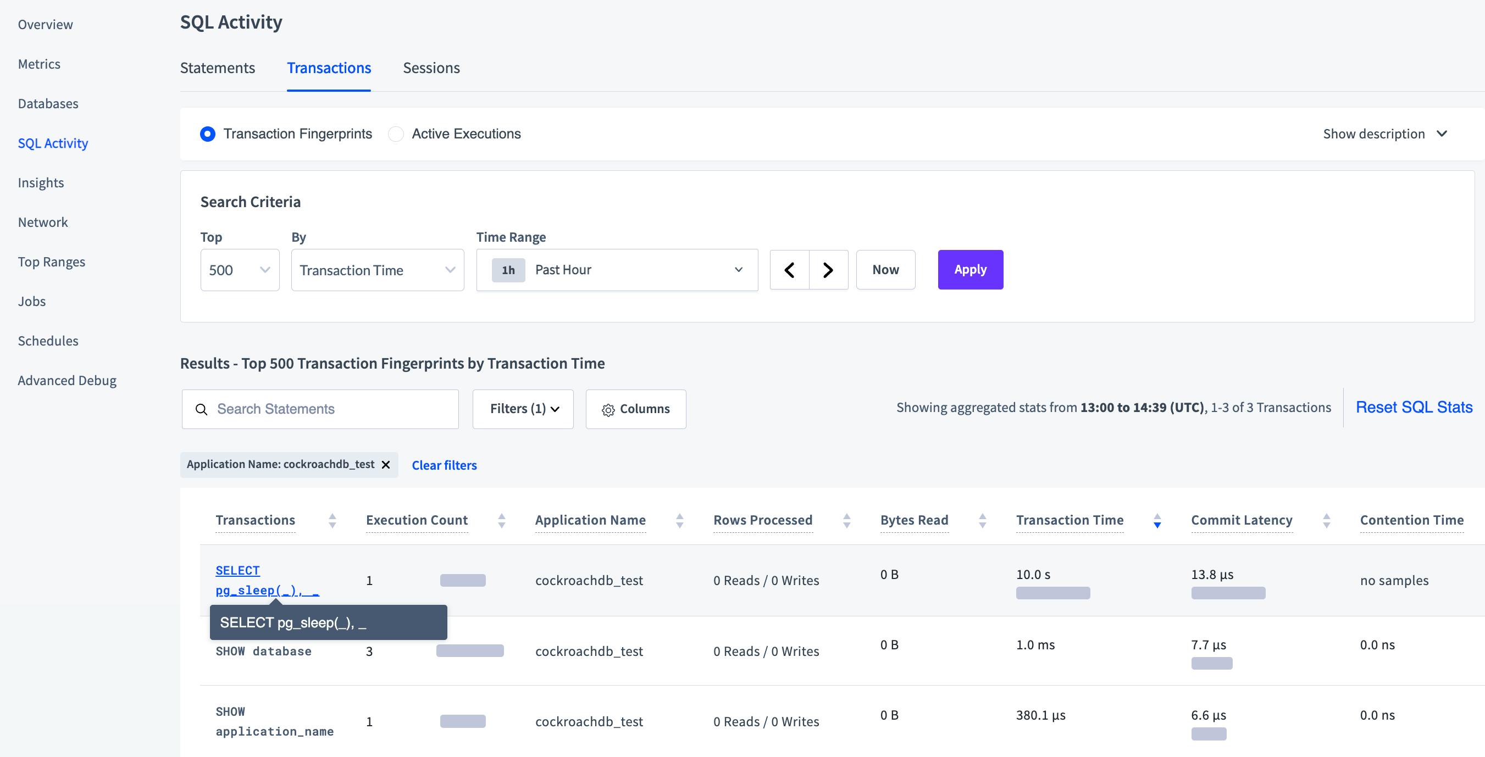Expand the Show description panel

(1386, 133)
